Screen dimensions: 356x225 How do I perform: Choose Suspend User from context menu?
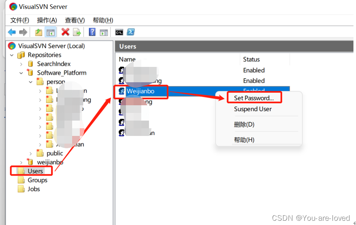(x=253, y=109)
